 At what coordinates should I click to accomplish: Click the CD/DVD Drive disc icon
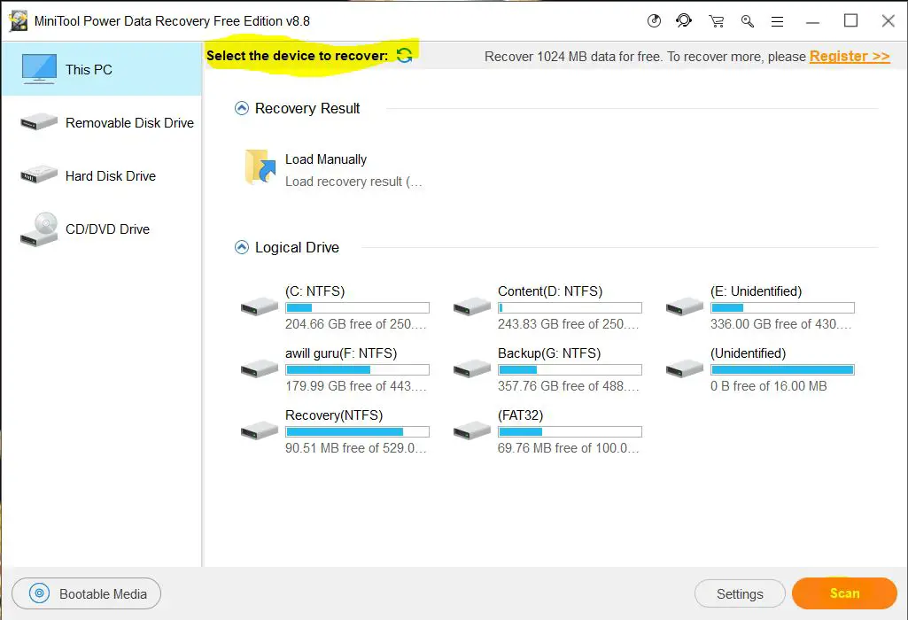[39, 229]
